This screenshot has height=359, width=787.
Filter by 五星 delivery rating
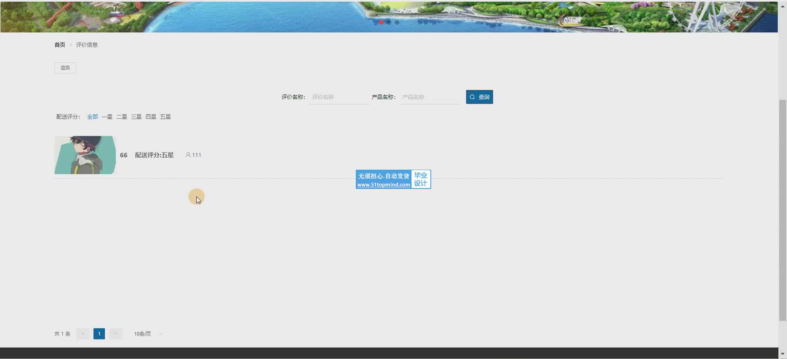click(165, 117)
